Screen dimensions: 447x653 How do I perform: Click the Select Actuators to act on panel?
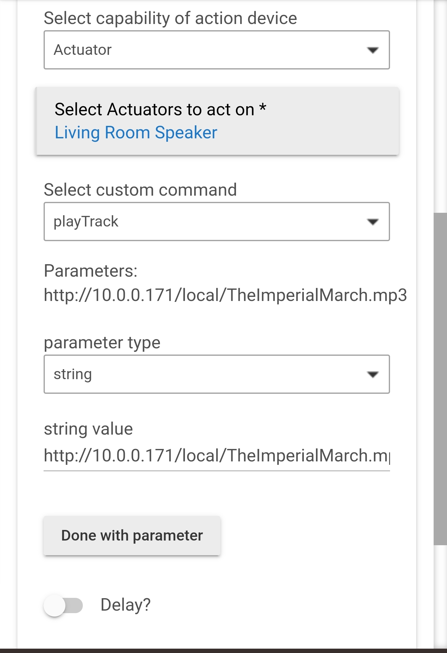tap(217, 121)
